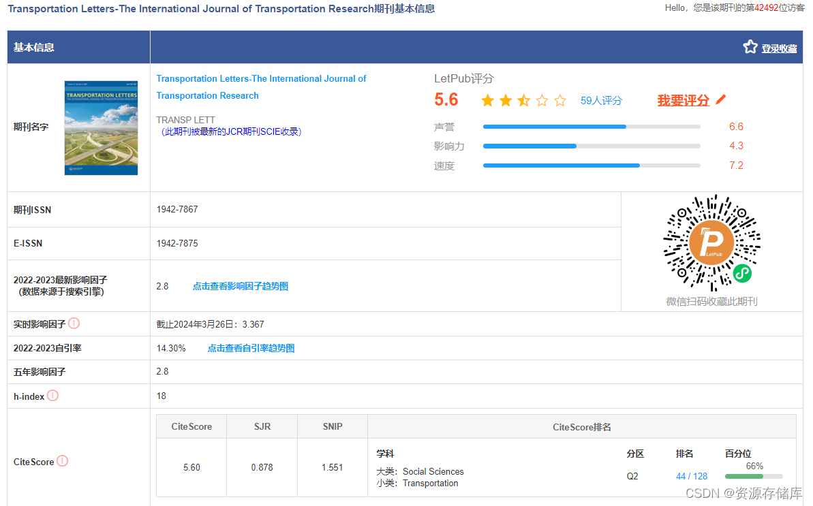Click the LetPub WeChat QR code
Screen dimensions: 813x506
point(712,242)
